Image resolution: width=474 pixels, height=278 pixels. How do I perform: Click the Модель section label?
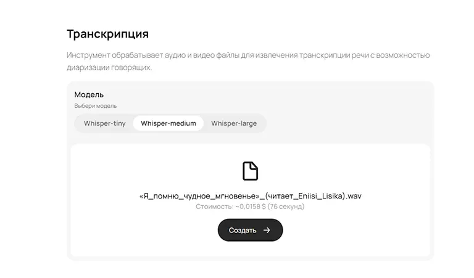point(89,94)
